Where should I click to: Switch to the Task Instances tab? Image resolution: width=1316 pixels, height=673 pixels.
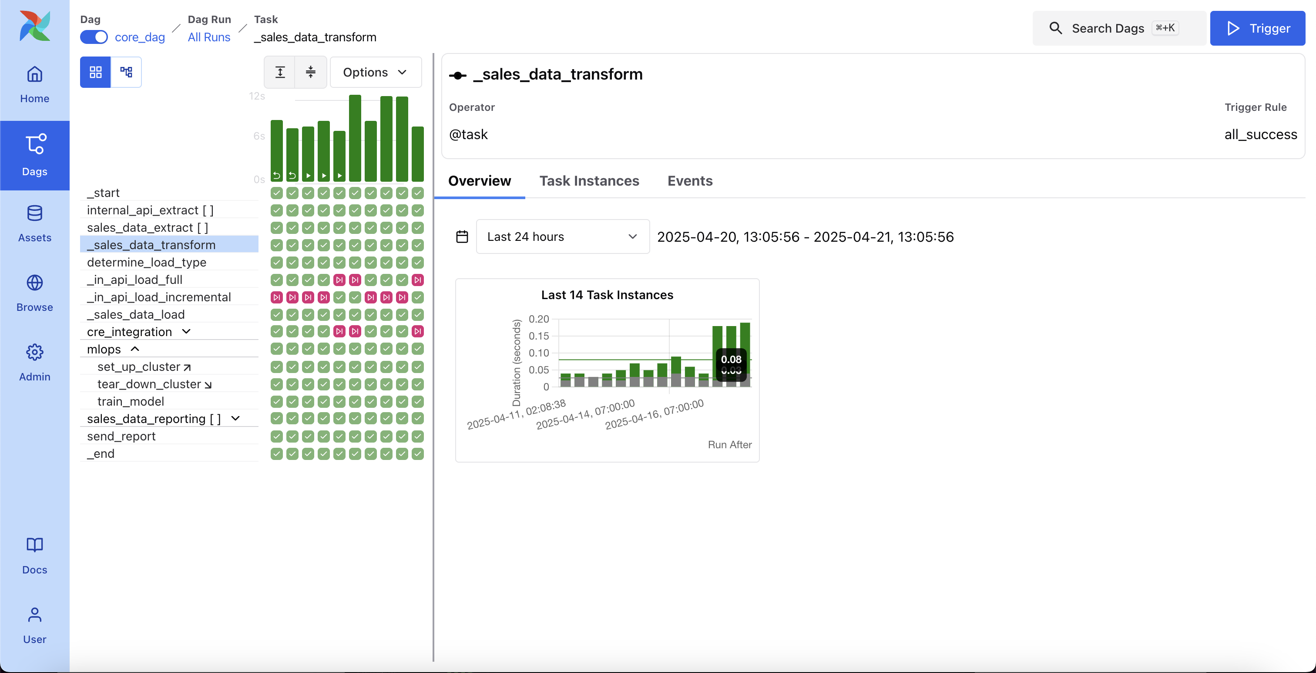point(590,181)
